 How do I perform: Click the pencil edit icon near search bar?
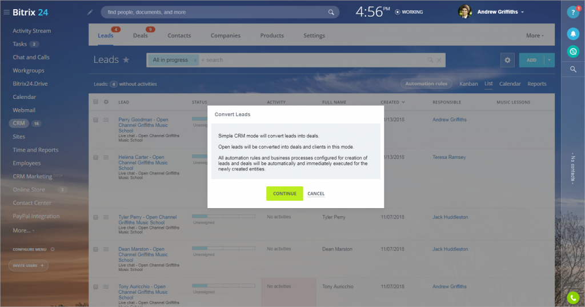(90, 13)
